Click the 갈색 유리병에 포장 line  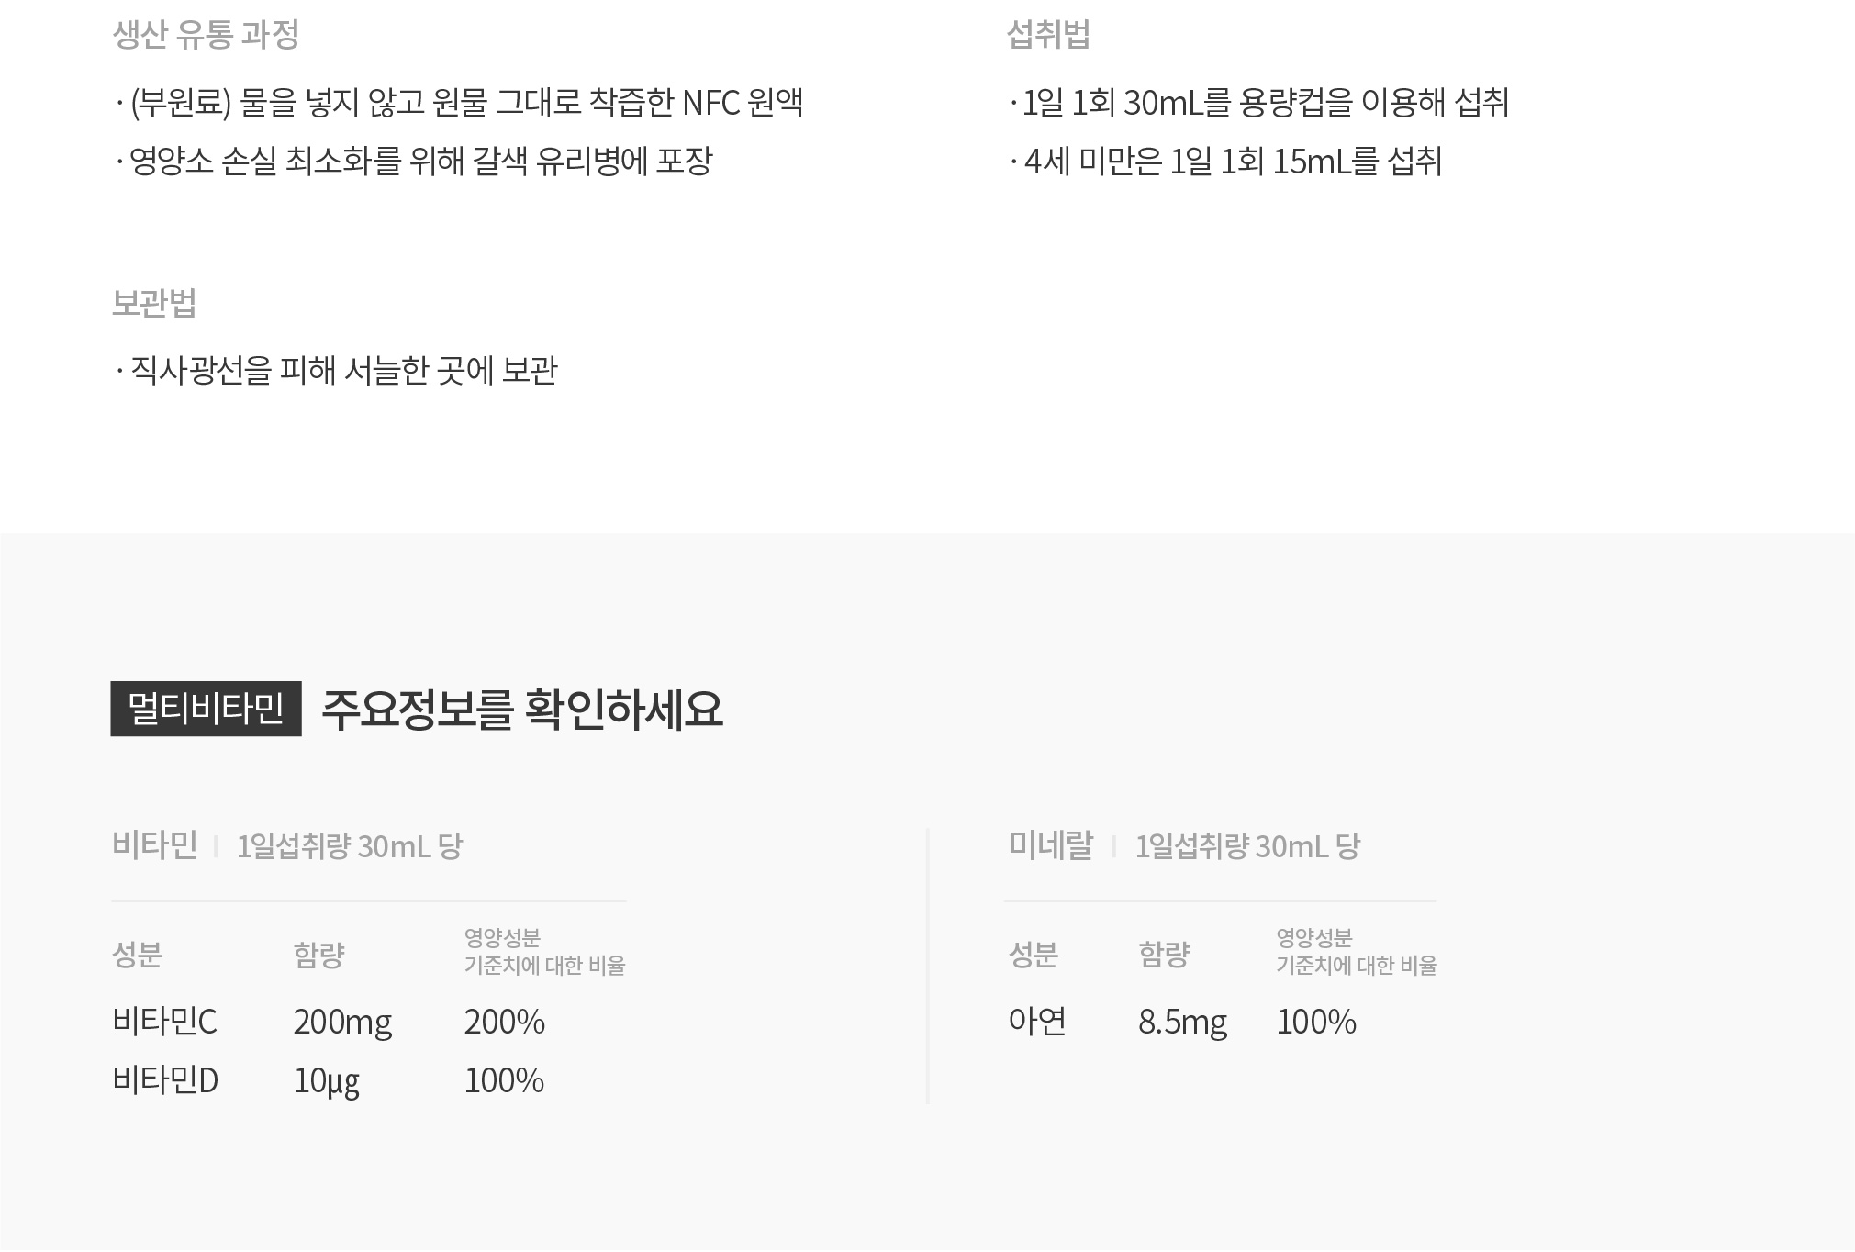pos(414,162)
